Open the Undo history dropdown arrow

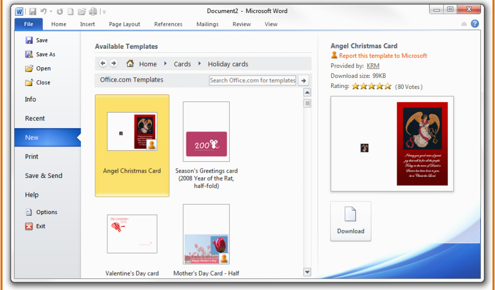point(51,12)
